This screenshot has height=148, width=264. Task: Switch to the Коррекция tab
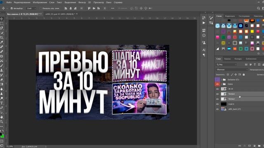click(230, 16)
